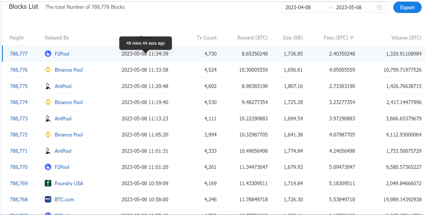The image size is (425, 215).
Task: Open the Foundry USA pool link
Action: (69, 183)
